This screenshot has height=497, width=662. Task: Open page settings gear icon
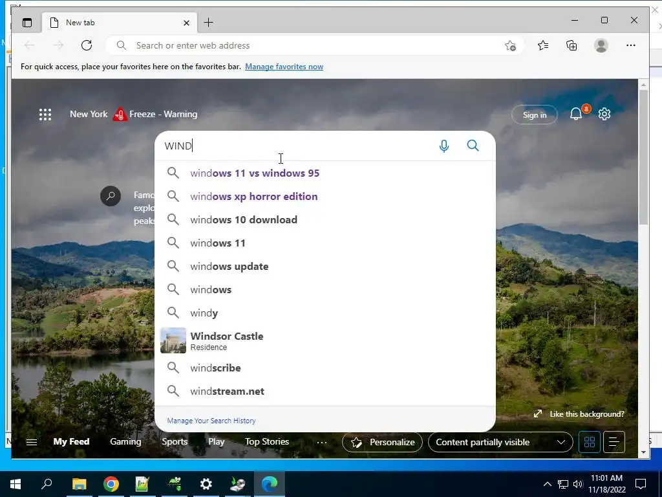(604, 114)
